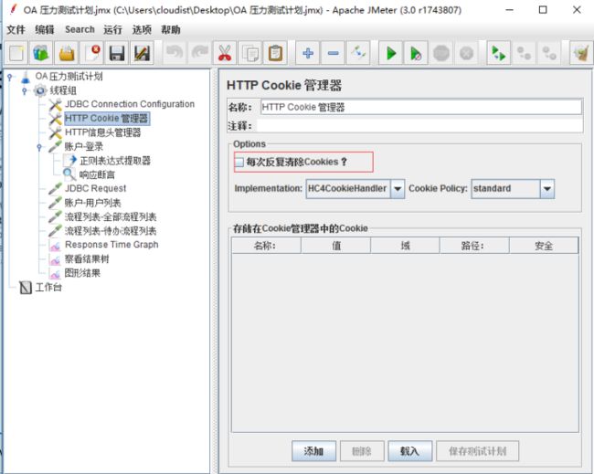Click the Toggle enable/disable icon
Screen dimensions: 594x474
[358, 53]
